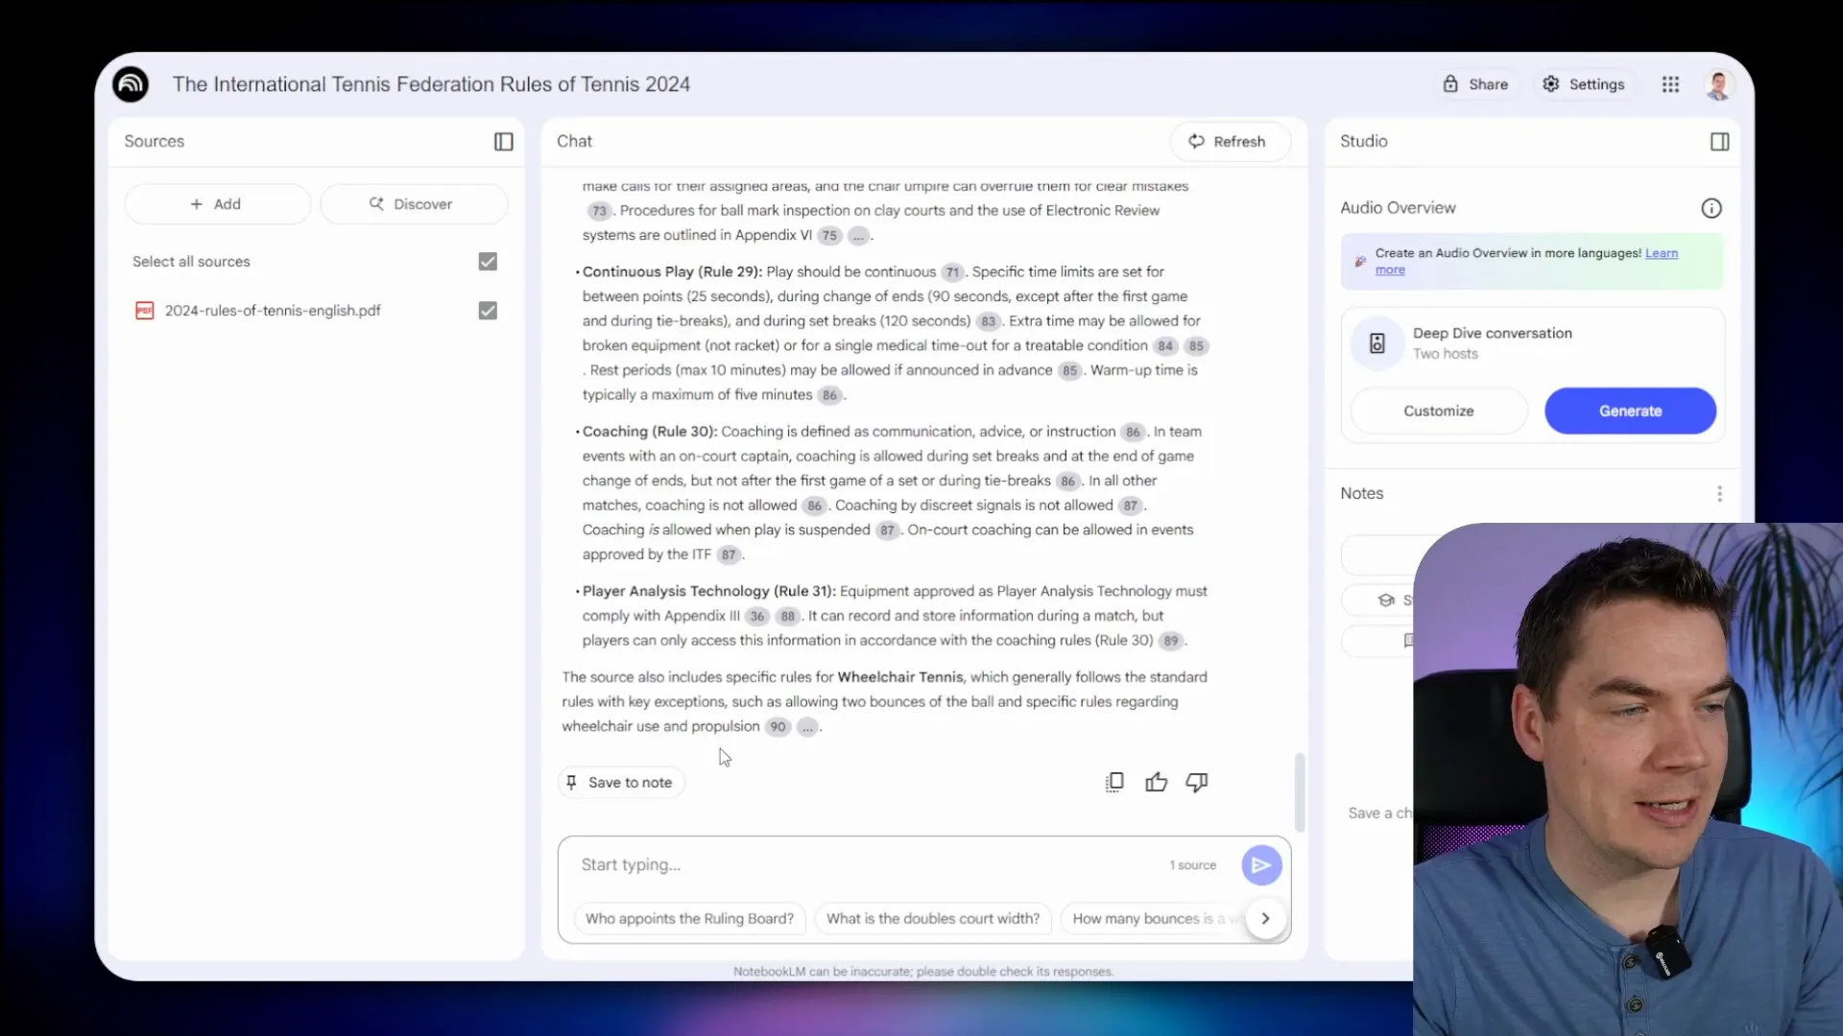Screen dimensions: 1843x1036
Task: Select 'What is the doubles court width?' suggestion
Action: (x=933, y=919)
